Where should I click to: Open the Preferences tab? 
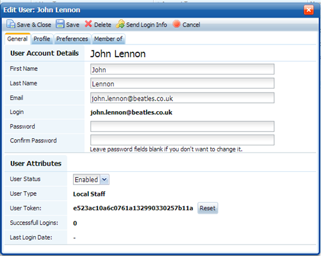click(x=72, y=39)
